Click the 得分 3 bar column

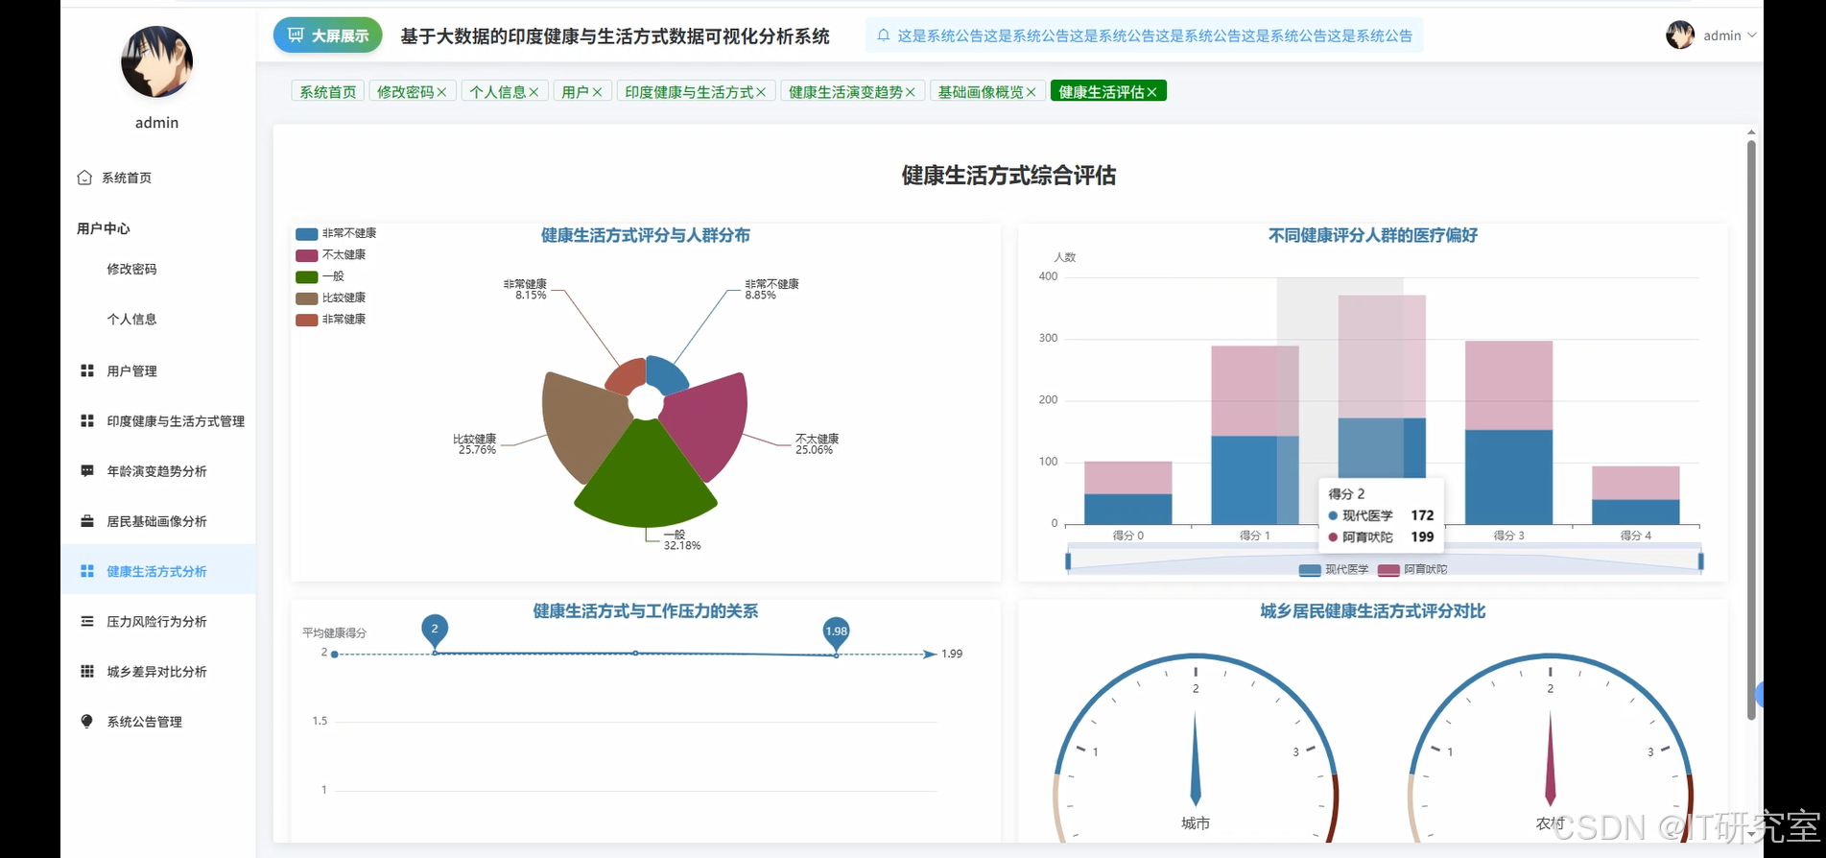[x=1508, y=433]
